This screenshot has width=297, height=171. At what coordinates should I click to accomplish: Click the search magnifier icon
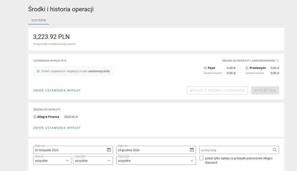[x=275, y=150]
